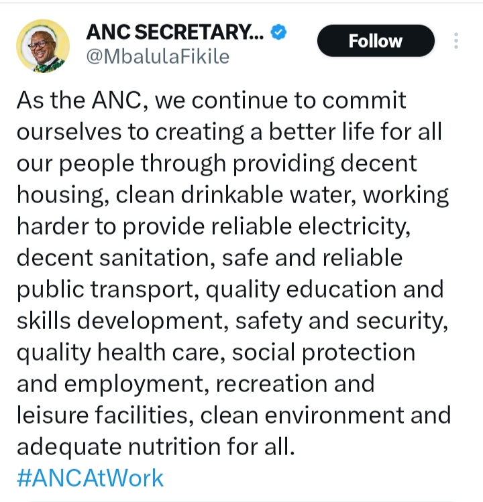Follow the ANC Secretary account
Image resolution: width=483 pixels, height=502 pixels.
pyautogui.click(x=376, y=41)
